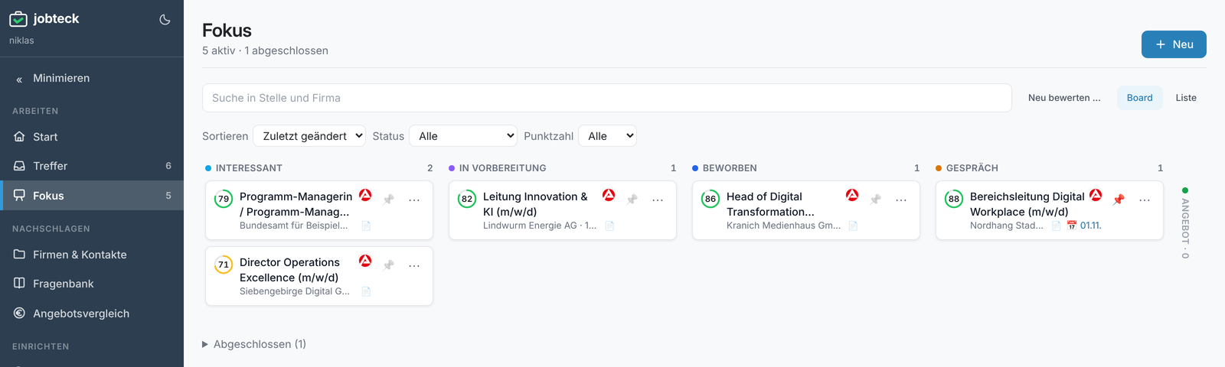Click note icon on Lindwurm Energie card

click(609, 226)
